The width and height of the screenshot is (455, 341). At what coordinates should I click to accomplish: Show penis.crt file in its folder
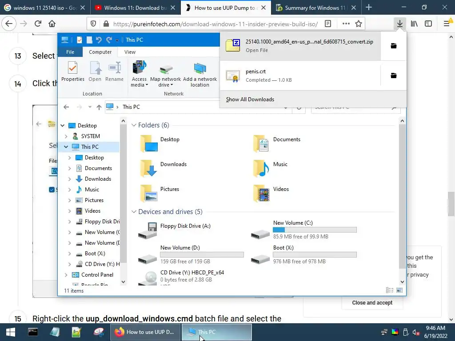point(394,75)
